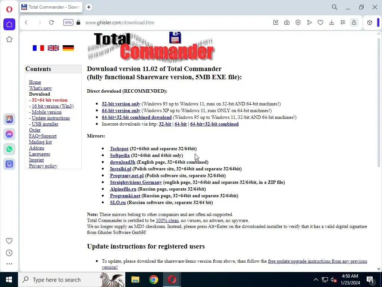Show the sidebar heart pinboards icon
This screenshot has height=287, width=382.
click(x=9, y=241)
